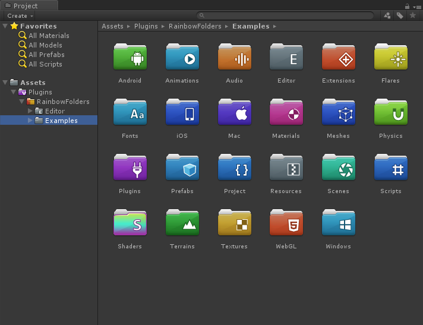Search by Label tag icon
The image size is (423, 325).
pyautogui.click(x=400, y=15)
